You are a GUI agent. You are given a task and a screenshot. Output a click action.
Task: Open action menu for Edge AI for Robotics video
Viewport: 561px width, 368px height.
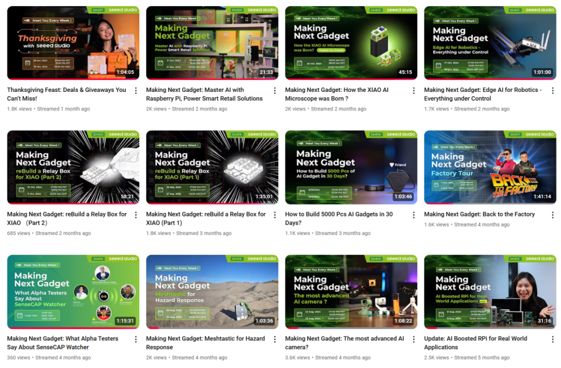coord(553,91)
